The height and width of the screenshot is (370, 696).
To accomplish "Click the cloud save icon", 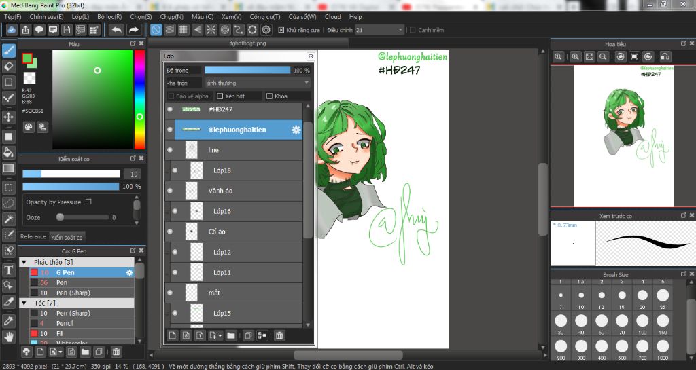I will pos(12,30).
